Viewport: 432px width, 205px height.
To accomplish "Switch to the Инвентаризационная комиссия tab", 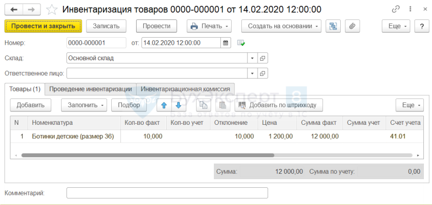I will pos(185,89).
